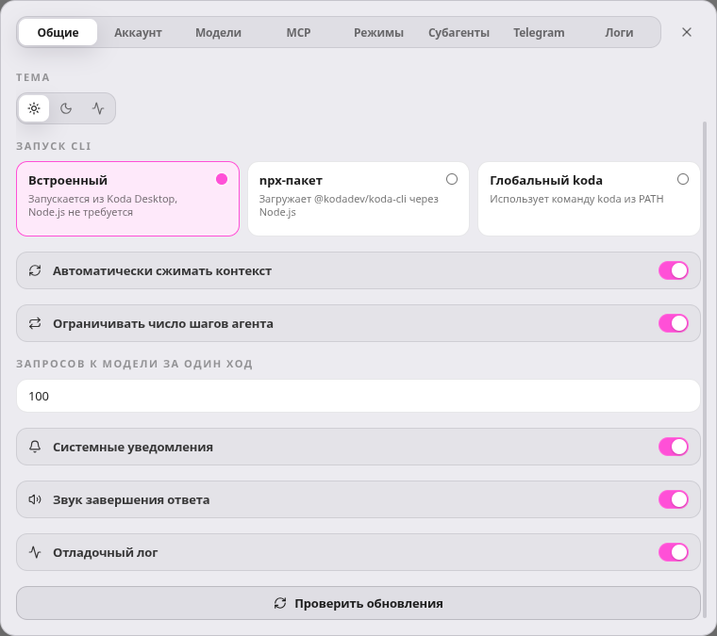The height and width of the screenshot is (636, 717).
Task: Close the settings dialog with X
Action: pos(687,32)
